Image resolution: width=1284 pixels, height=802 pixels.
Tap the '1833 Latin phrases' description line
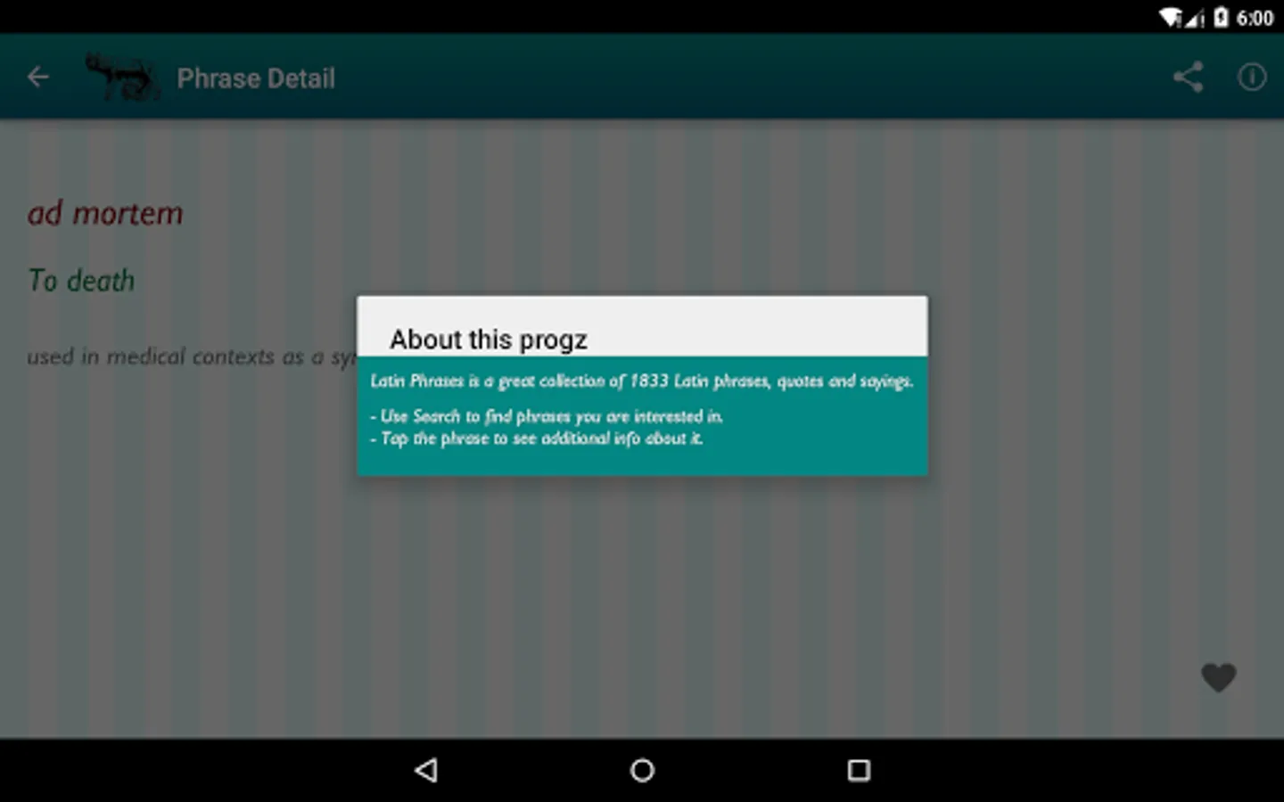[x=642, y=381]
